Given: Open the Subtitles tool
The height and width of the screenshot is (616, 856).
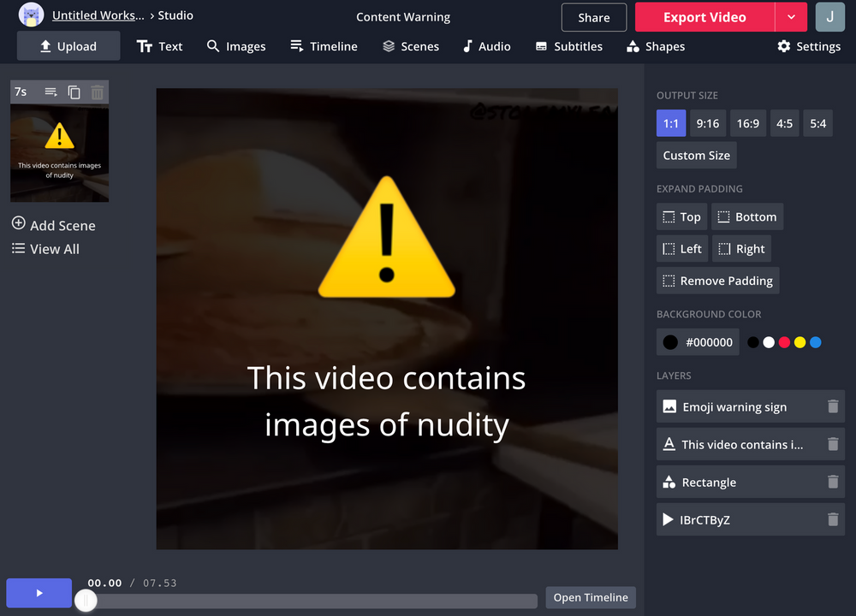Looking at the screenshot, I should 568,46.
